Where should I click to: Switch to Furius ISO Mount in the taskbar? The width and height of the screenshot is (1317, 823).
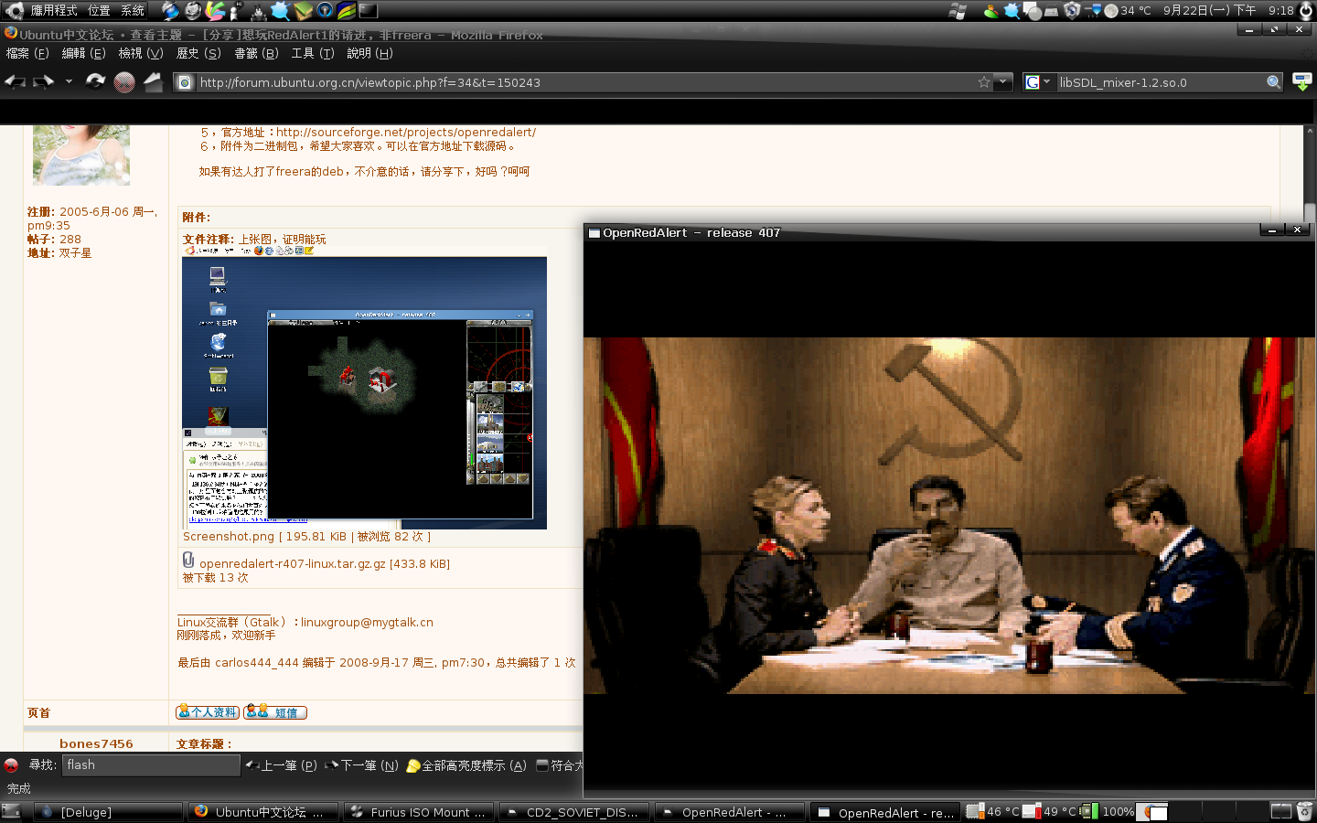pyautogui.click(x=418, y=812)
